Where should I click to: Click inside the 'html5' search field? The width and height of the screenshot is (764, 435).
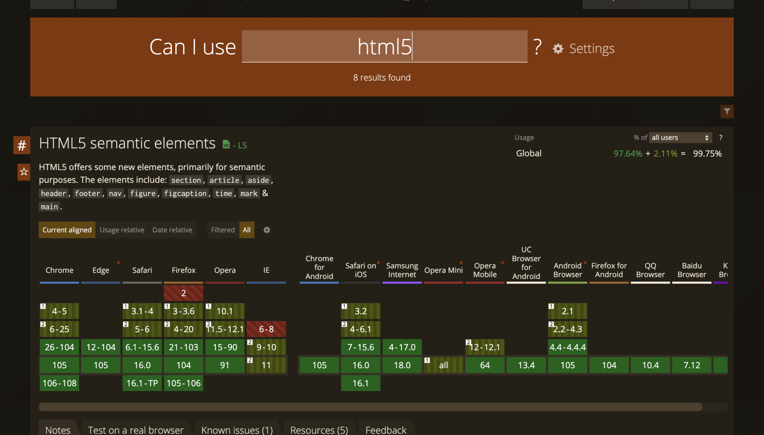[x=385, y=46]
